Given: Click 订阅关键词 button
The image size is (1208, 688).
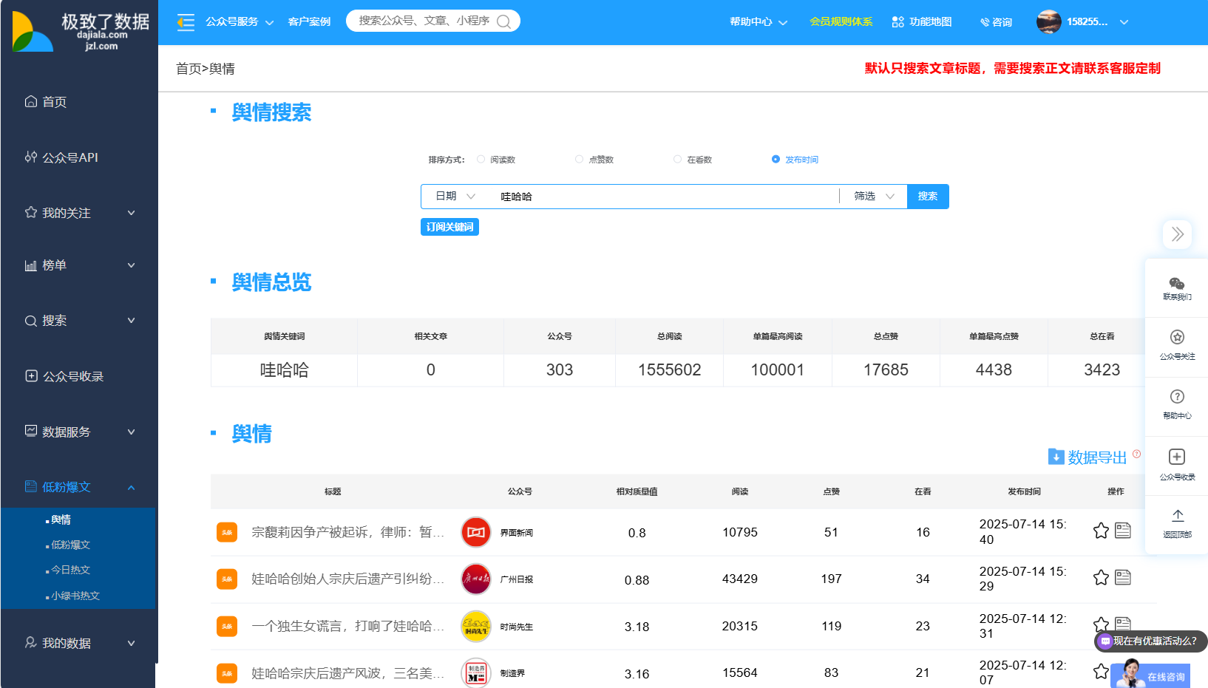Looking at the screenshot, I should click(x=449, y=227).
